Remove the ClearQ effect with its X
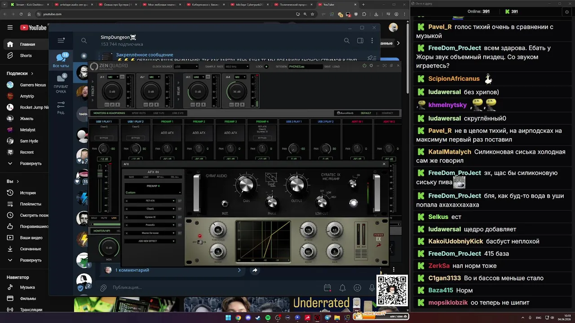Image resolution: width=575 pixels, height=323 pixels. [127, 209]
